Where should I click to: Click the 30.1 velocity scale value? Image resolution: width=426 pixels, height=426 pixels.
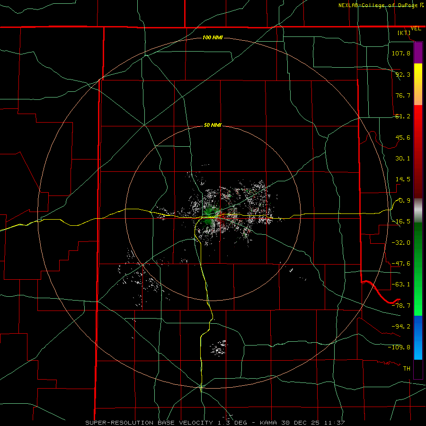coord(403,159)
